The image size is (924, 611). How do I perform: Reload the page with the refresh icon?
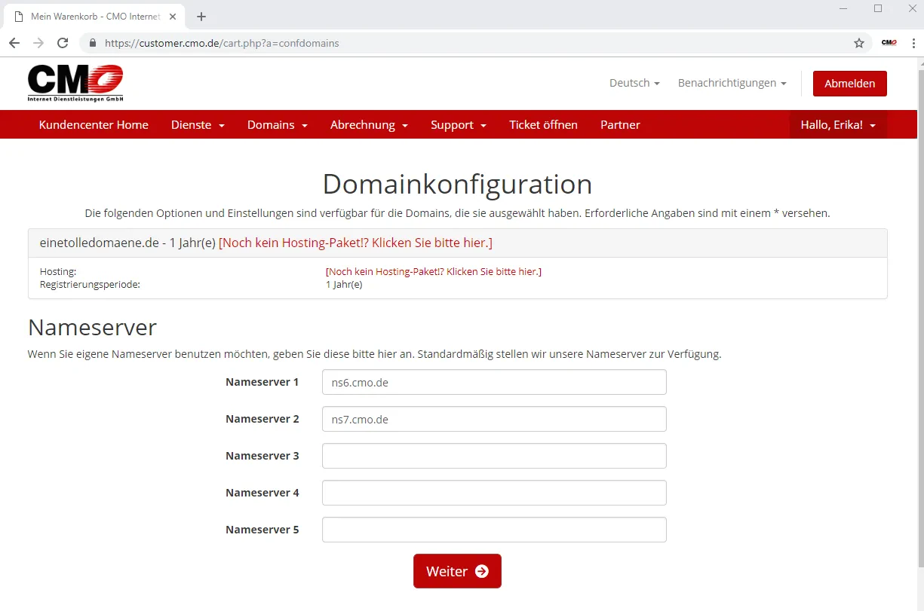(x=63, y=43)
